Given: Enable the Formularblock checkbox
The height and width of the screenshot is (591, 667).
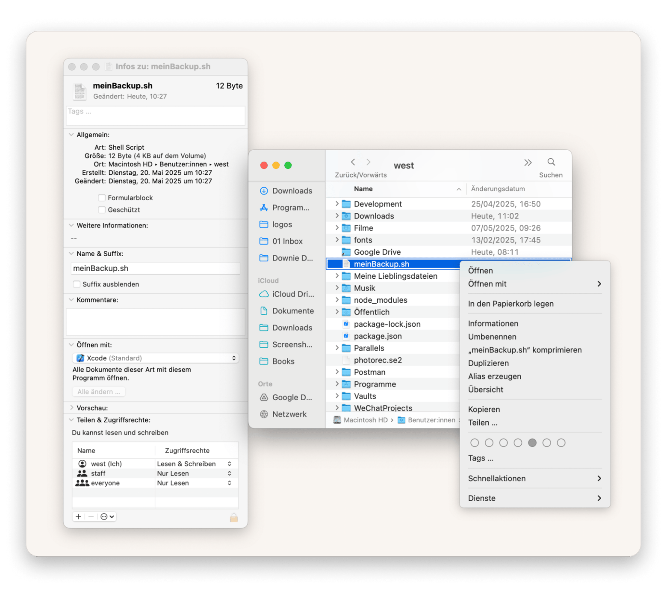Looking at the screenshot, I should 102,198.
